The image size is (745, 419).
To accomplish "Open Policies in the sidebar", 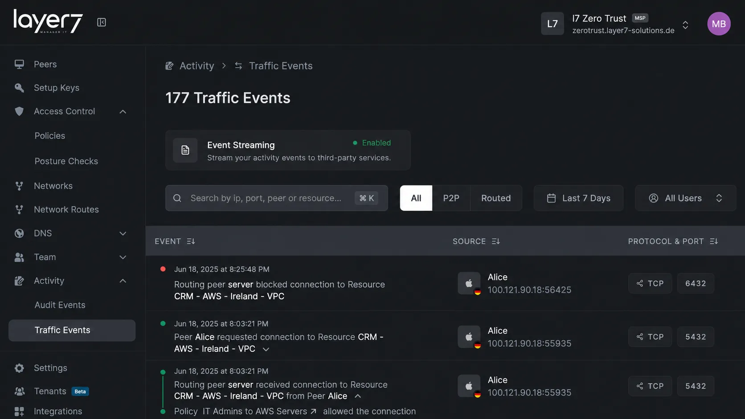I will pos(50,136).
